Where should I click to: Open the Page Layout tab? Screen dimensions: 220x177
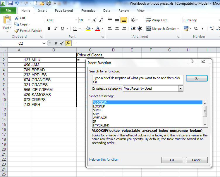[64, 11]
